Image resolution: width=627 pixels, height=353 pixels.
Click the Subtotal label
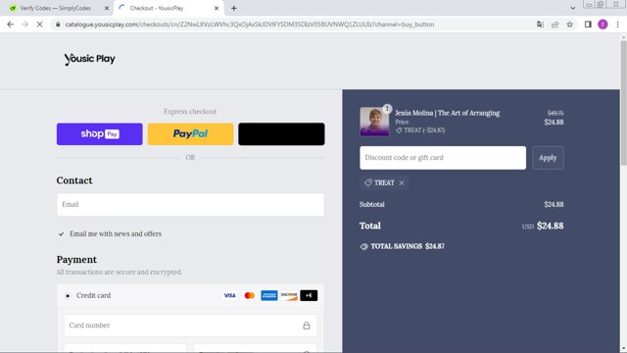372,205
